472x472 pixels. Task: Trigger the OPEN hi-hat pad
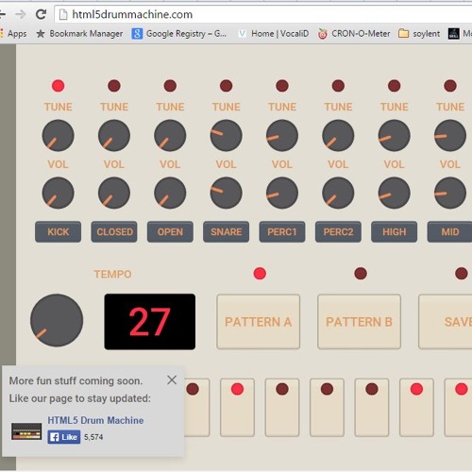pyautogui.click(x=170, y=232)
